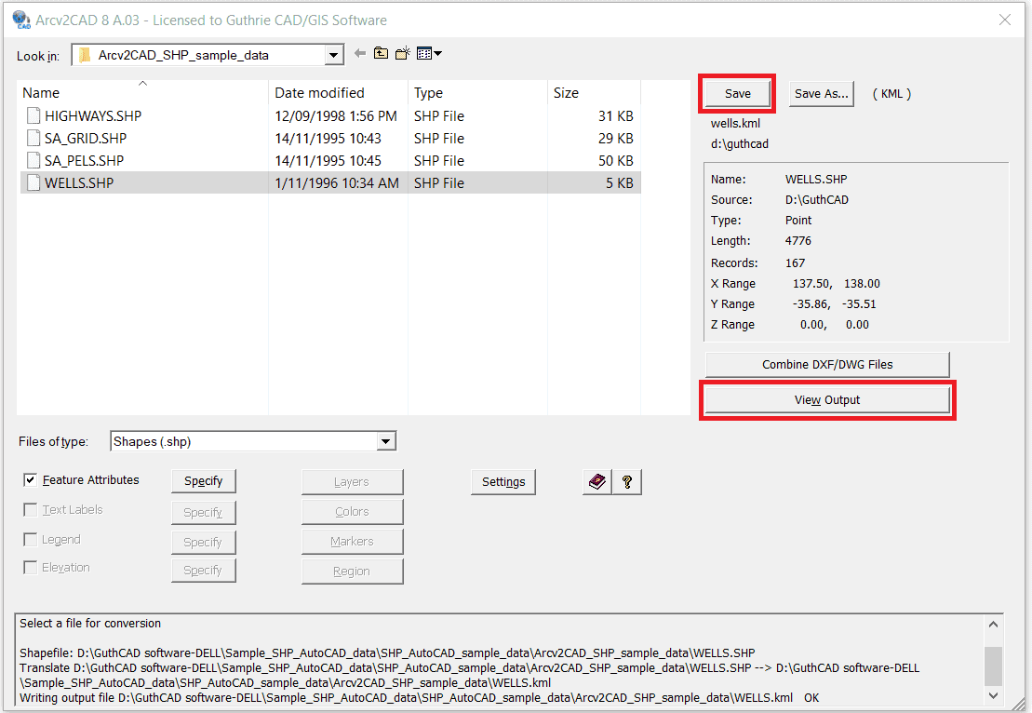Select the WELLS.SHP file name
The image size is (1032, 713).
coord(79,183)
